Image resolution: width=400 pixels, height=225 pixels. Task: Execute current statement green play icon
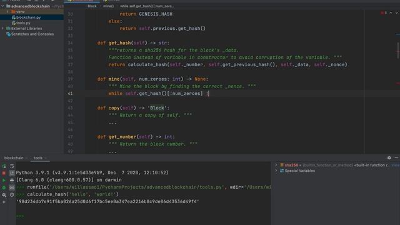(4, 181)
